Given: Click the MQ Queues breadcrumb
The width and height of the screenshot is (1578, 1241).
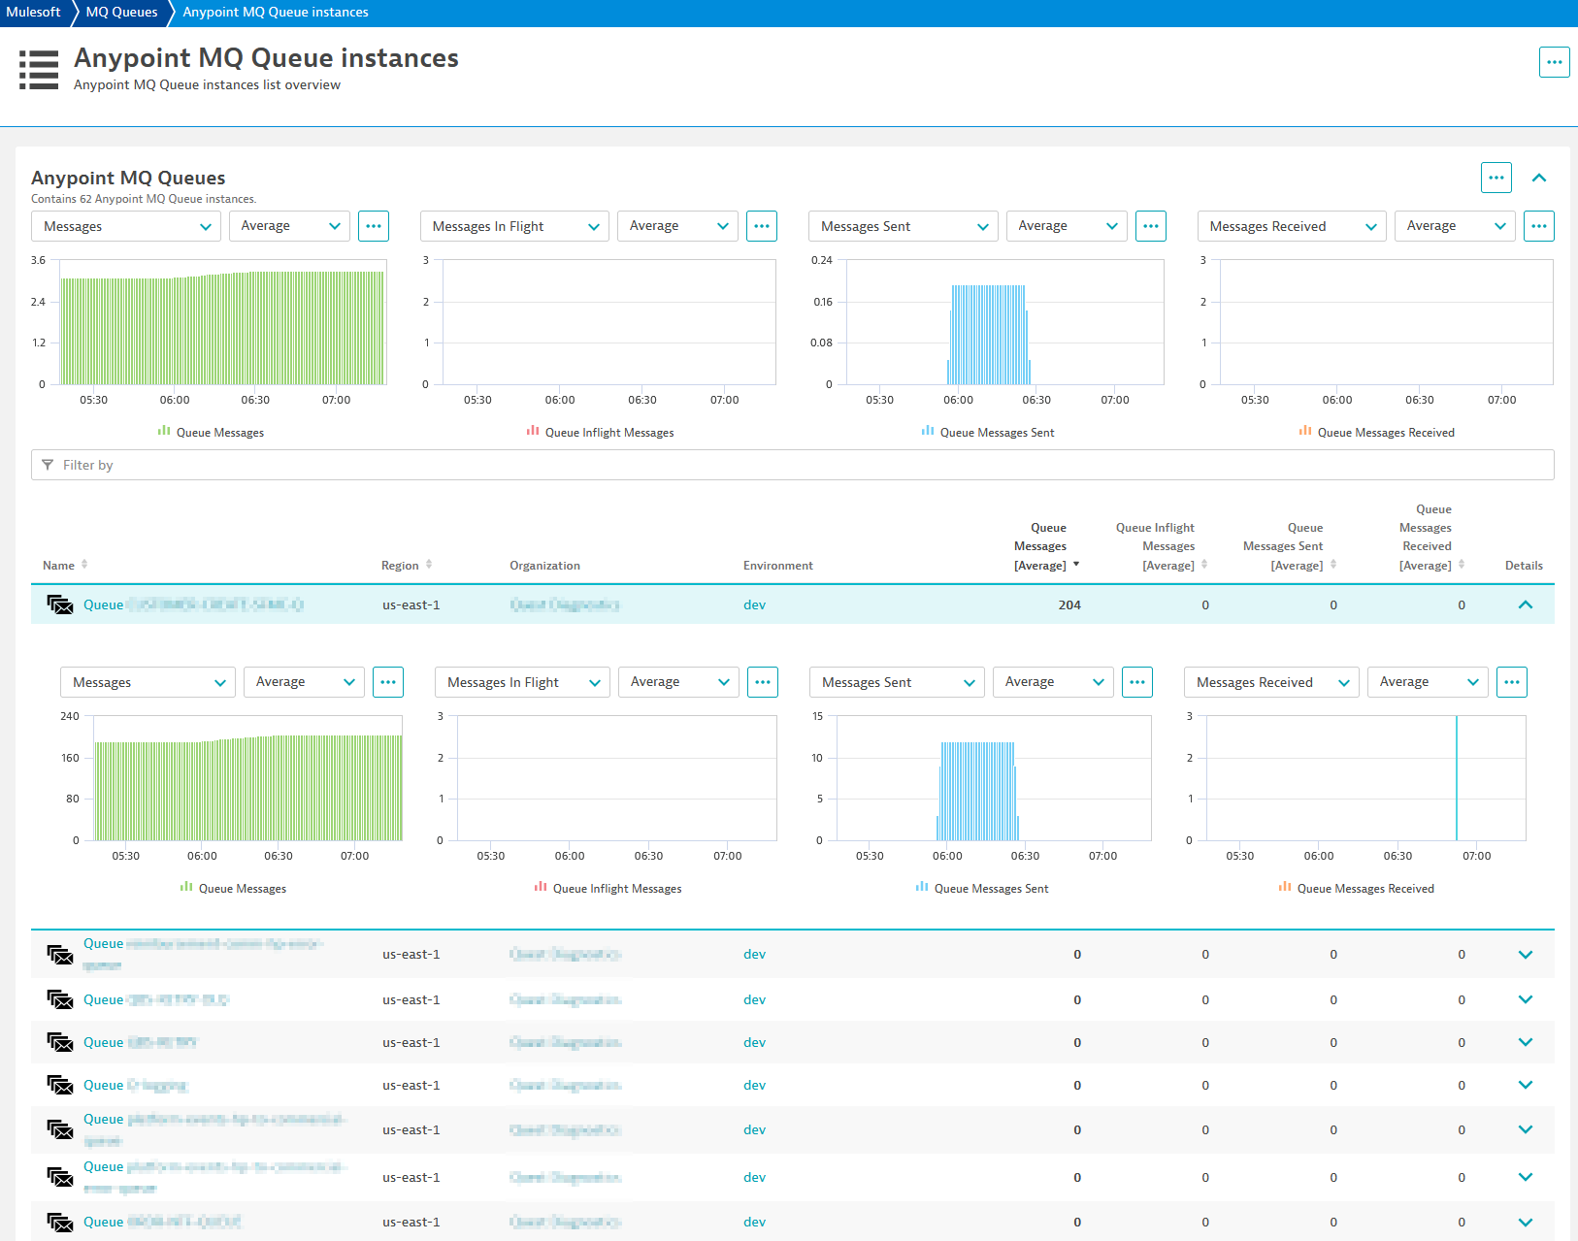Looking at the screenshot, I should [121, 13].
